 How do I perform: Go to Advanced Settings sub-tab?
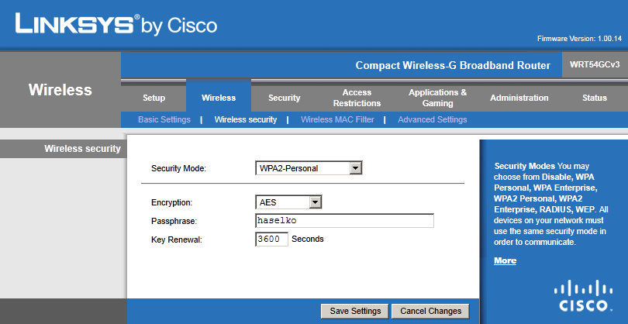click(x=432, y=119)
